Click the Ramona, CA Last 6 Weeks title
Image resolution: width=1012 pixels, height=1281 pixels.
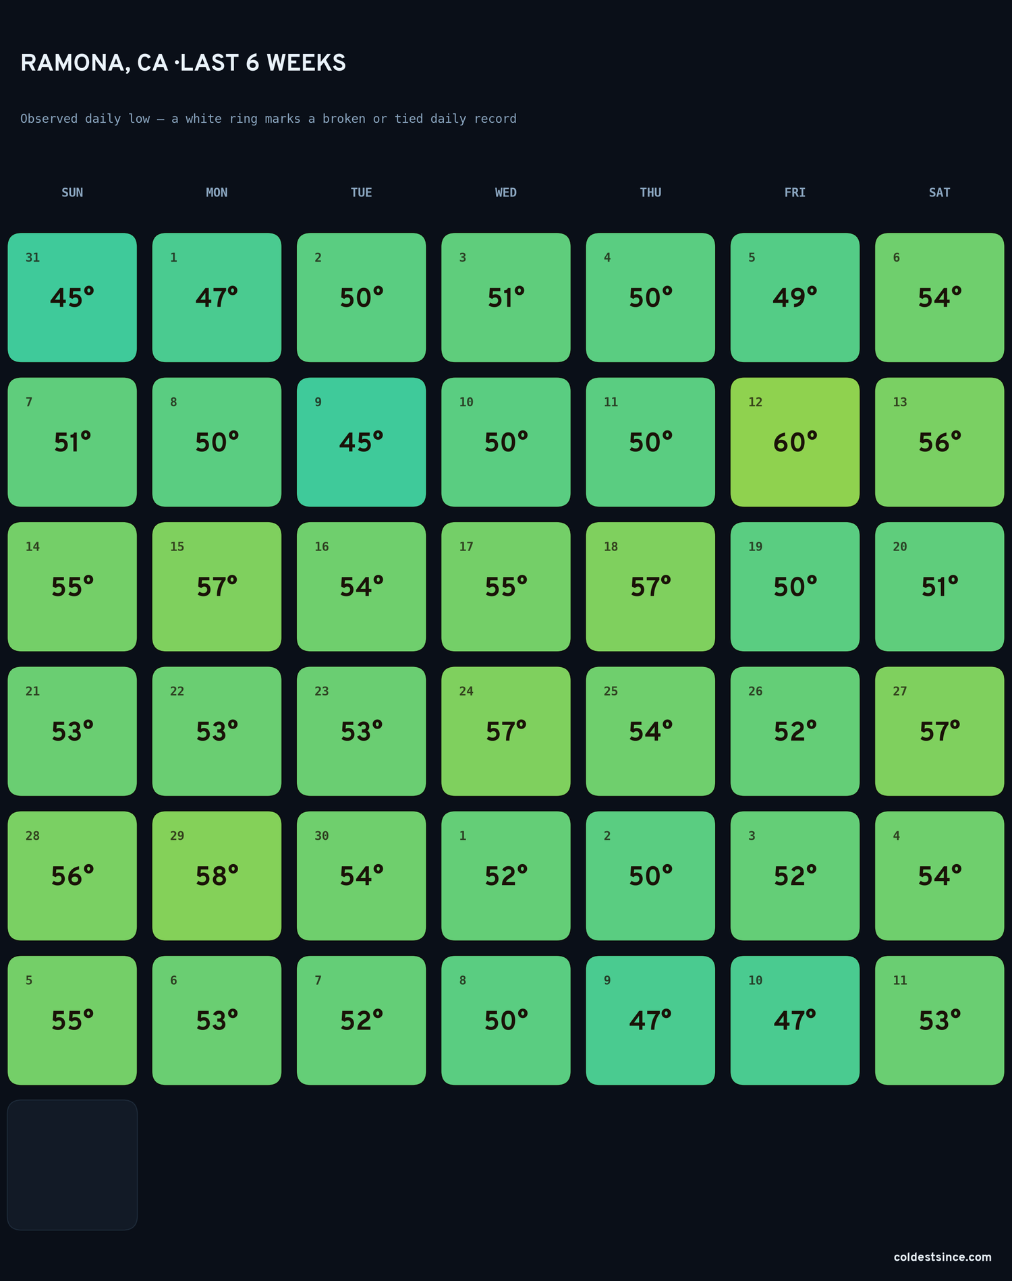[x=183, y=63]
